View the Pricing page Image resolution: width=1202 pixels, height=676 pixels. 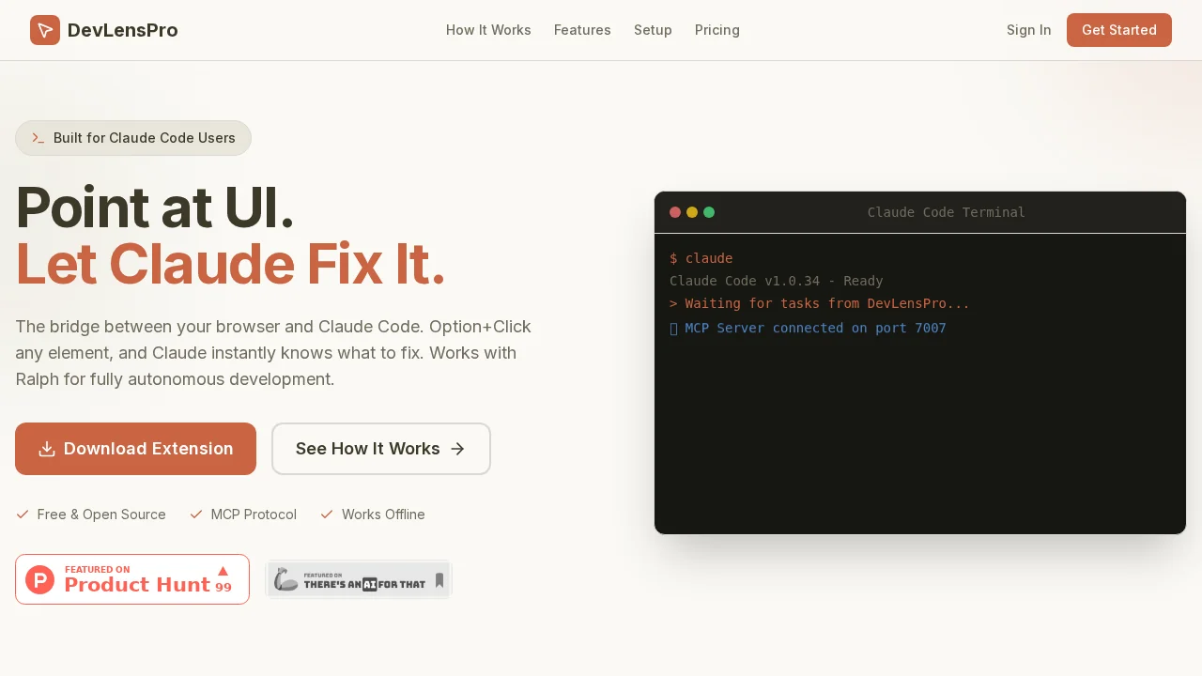click(717, 30)
